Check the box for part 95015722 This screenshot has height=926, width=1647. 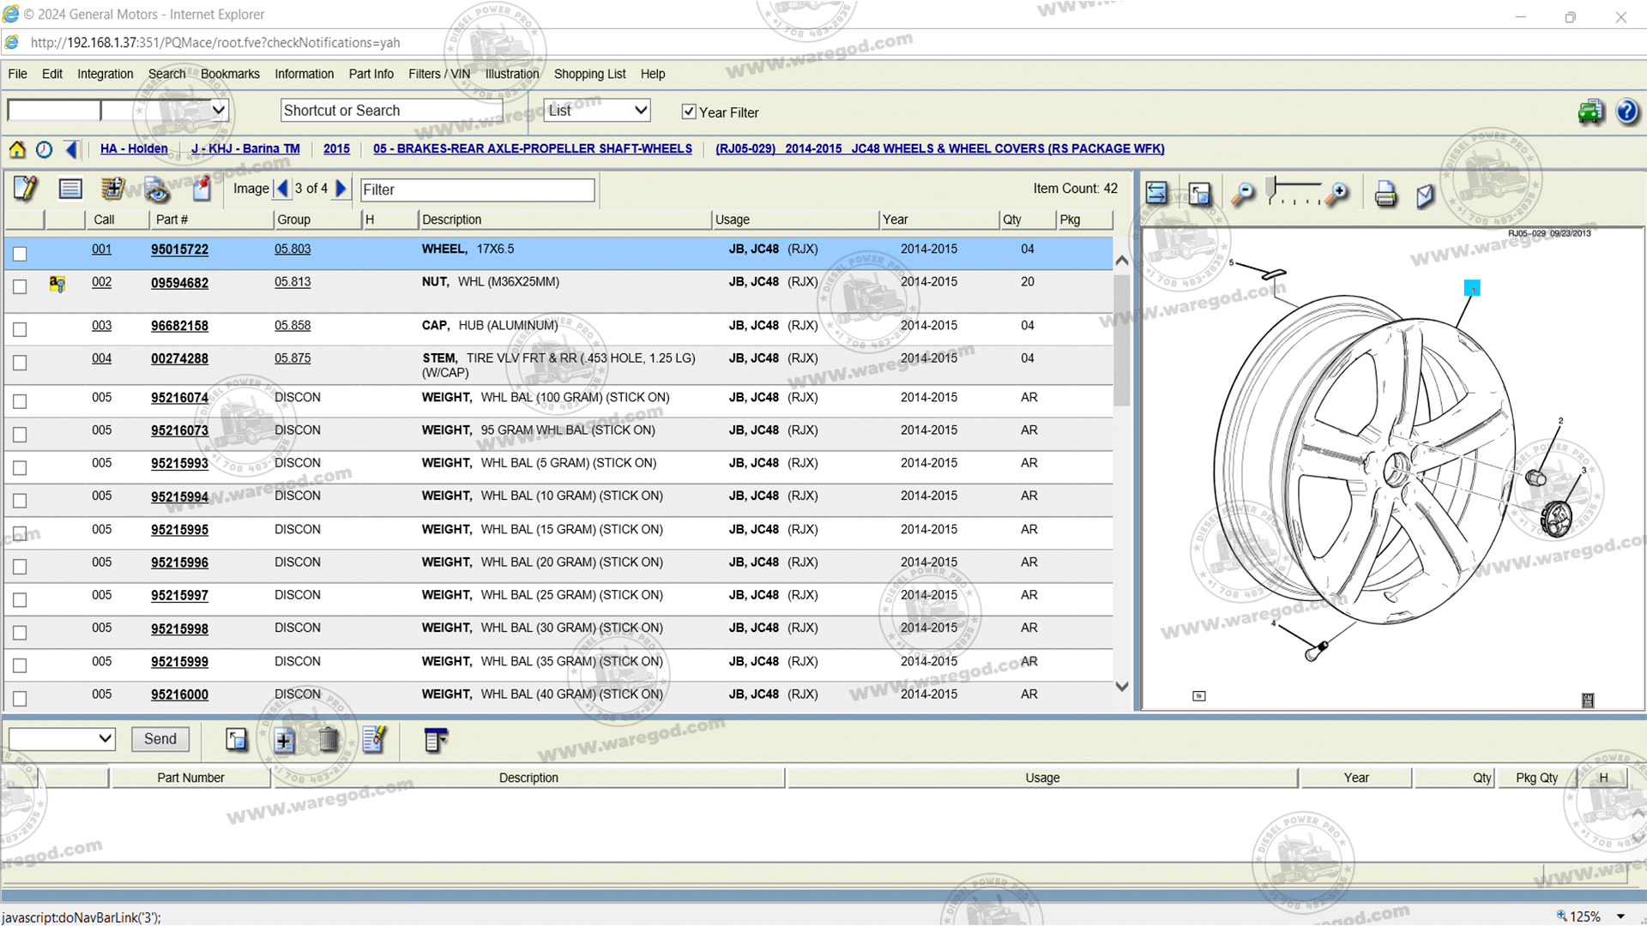click(20, 254)
